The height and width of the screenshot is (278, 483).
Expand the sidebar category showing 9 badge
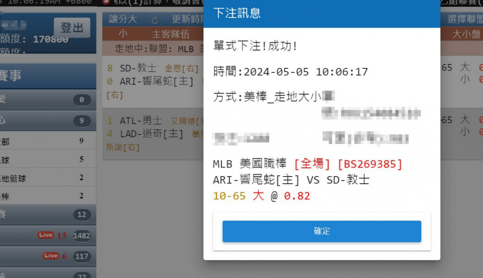(x=48, y=120)
